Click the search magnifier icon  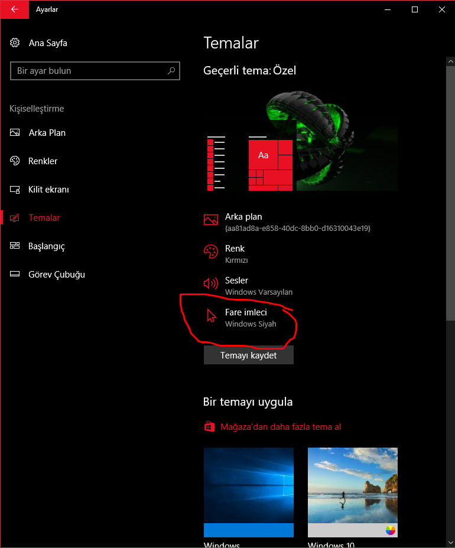tap(171, 71)
